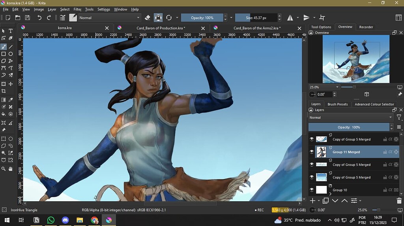Select the Fill bucket tool
This screenshot has height=226, width=404.
point(4,114)
